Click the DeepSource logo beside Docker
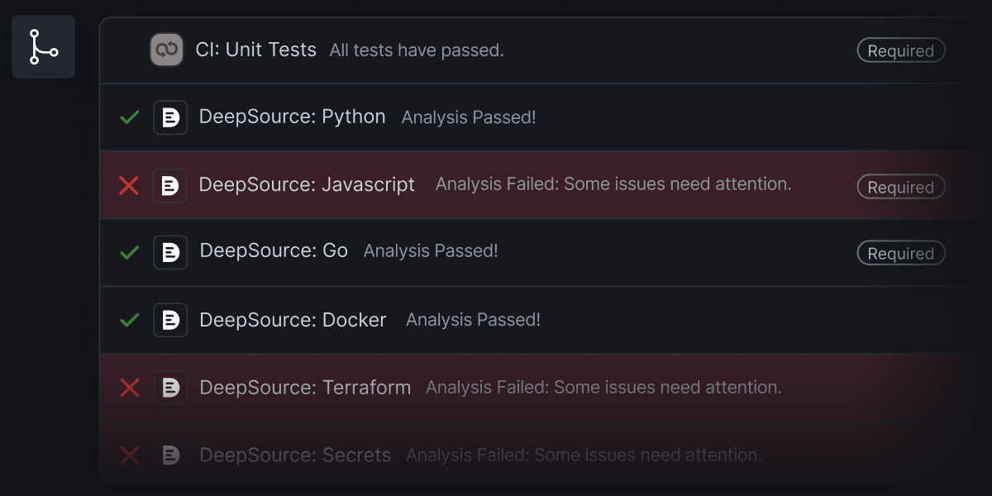The image size is (992, 496). [x=170, y=320]
